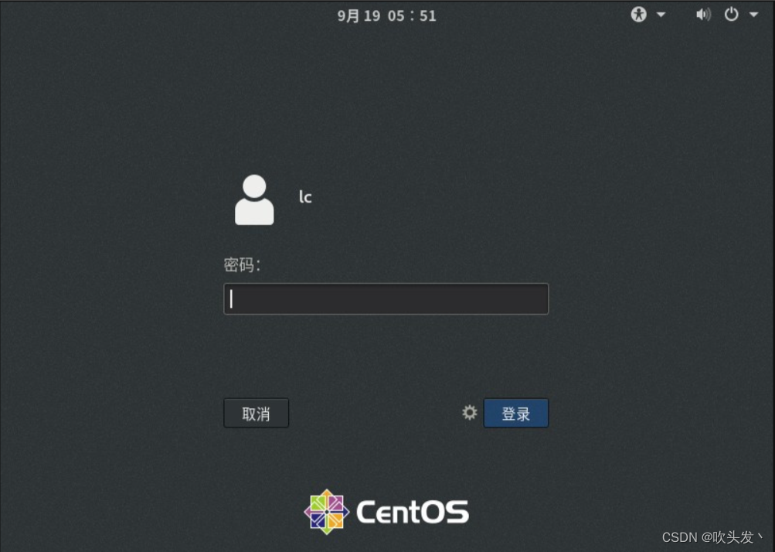Open the accessibility menu icon
Viewport: 775px width, 552px height.
coord(638,15)
